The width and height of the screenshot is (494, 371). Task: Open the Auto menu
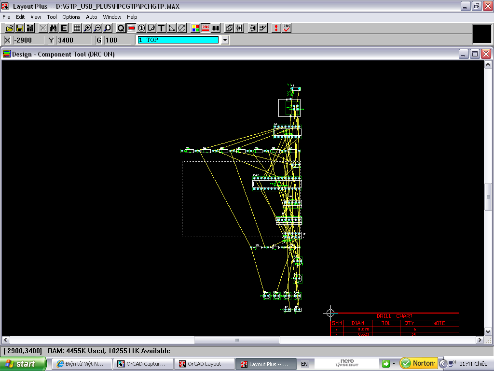click(91, 17)
